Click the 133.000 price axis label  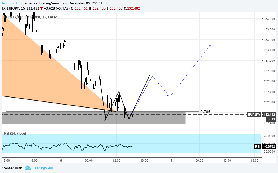(x=269, y=61)
